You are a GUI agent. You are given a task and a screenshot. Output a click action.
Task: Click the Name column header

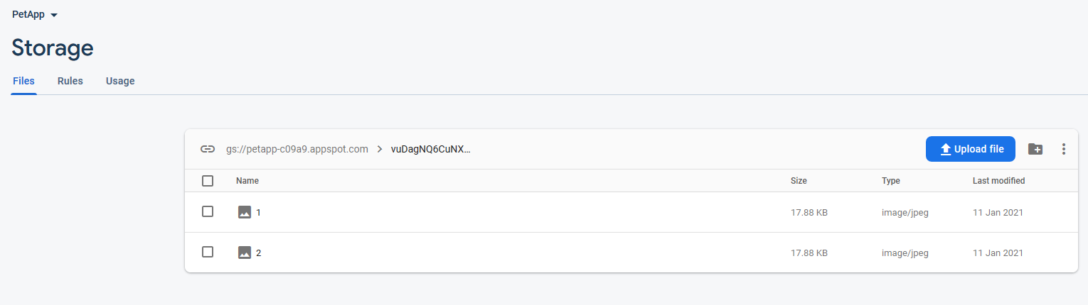click(x=247, y=181)
